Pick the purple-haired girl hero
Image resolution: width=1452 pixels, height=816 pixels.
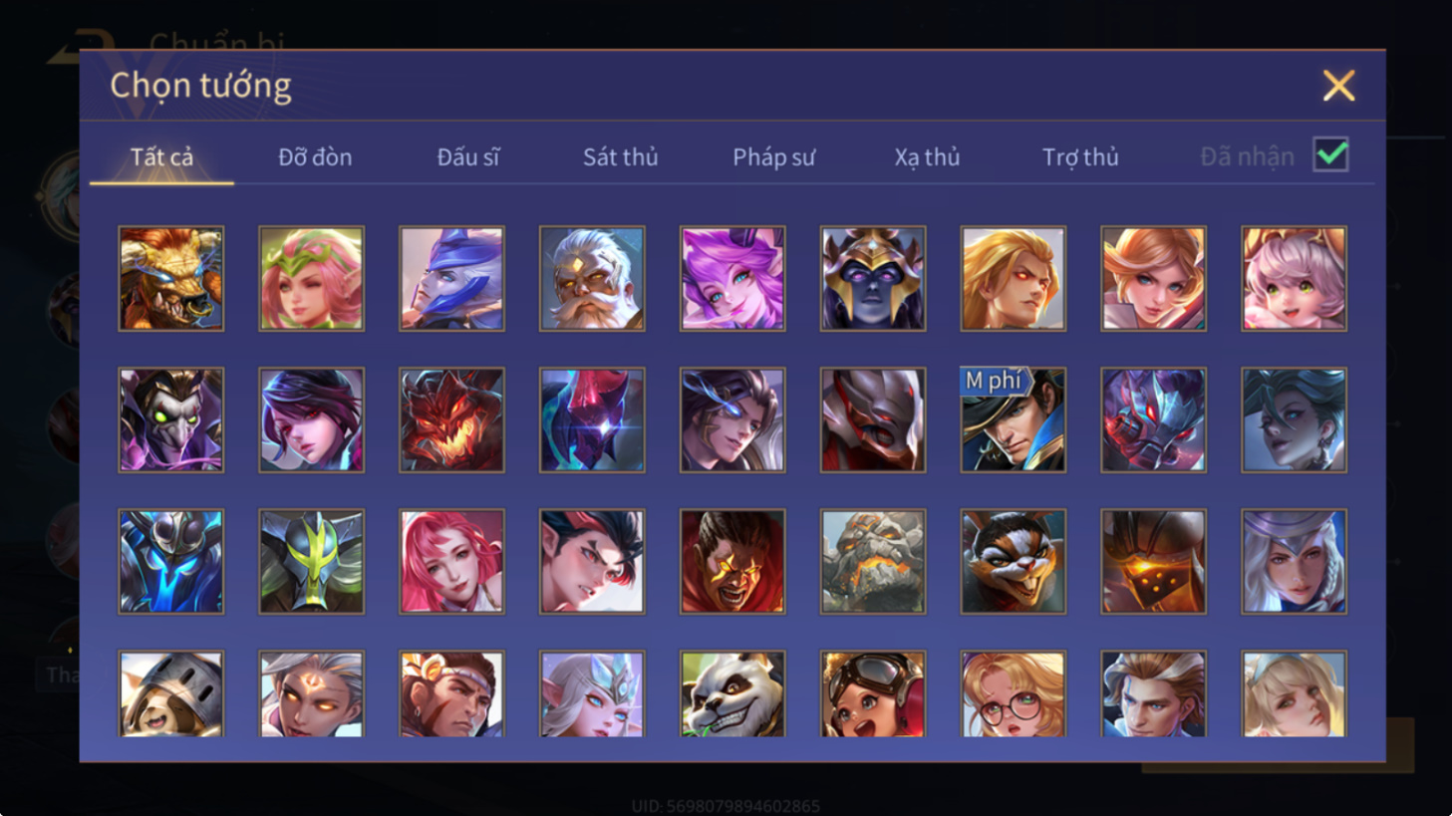point(732,278)
